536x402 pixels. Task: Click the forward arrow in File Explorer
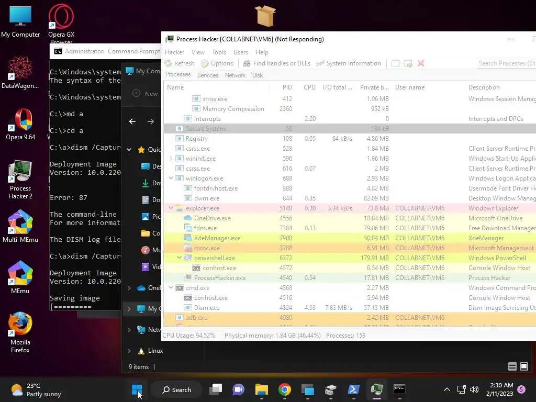coord(151,121)
